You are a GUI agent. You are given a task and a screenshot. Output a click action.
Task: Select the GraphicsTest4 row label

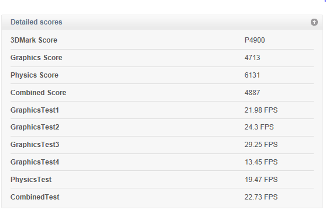click(x=35, y=162)
